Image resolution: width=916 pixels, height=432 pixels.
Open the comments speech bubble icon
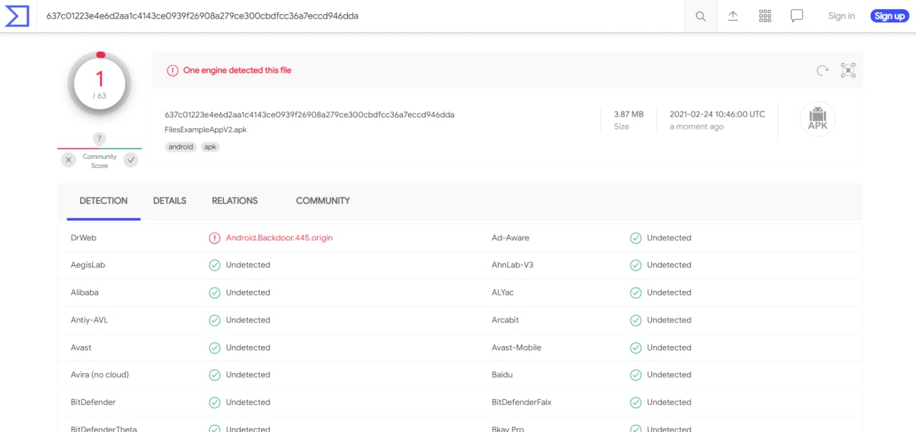(x=797, y=16)
